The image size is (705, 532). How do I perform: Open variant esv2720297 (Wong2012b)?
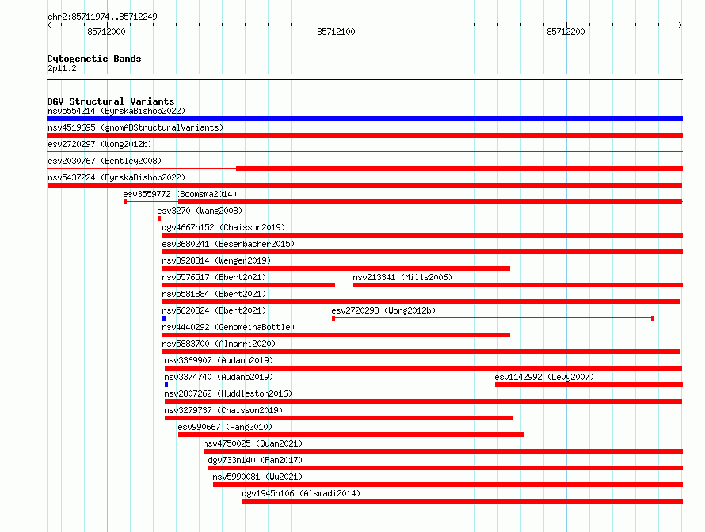coord(100,144)
